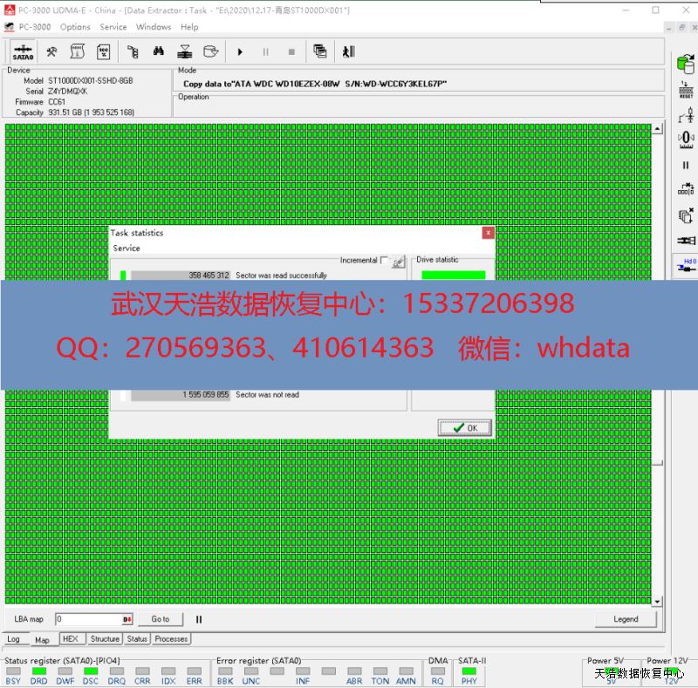Click the green disk copy icon

(x=685, y=65)
